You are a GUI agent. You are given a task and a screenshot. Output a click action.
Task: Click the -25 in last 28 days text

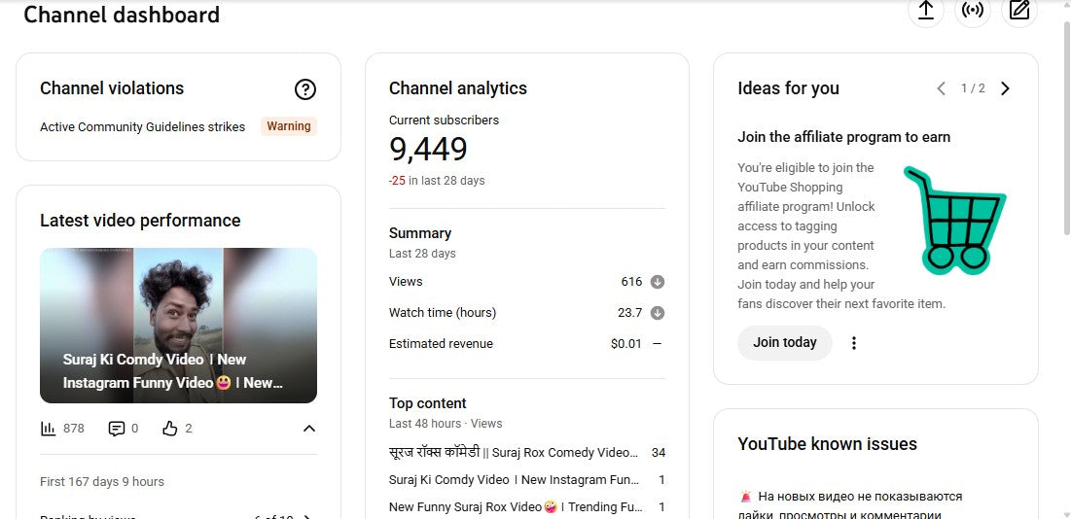click(437, 181)
